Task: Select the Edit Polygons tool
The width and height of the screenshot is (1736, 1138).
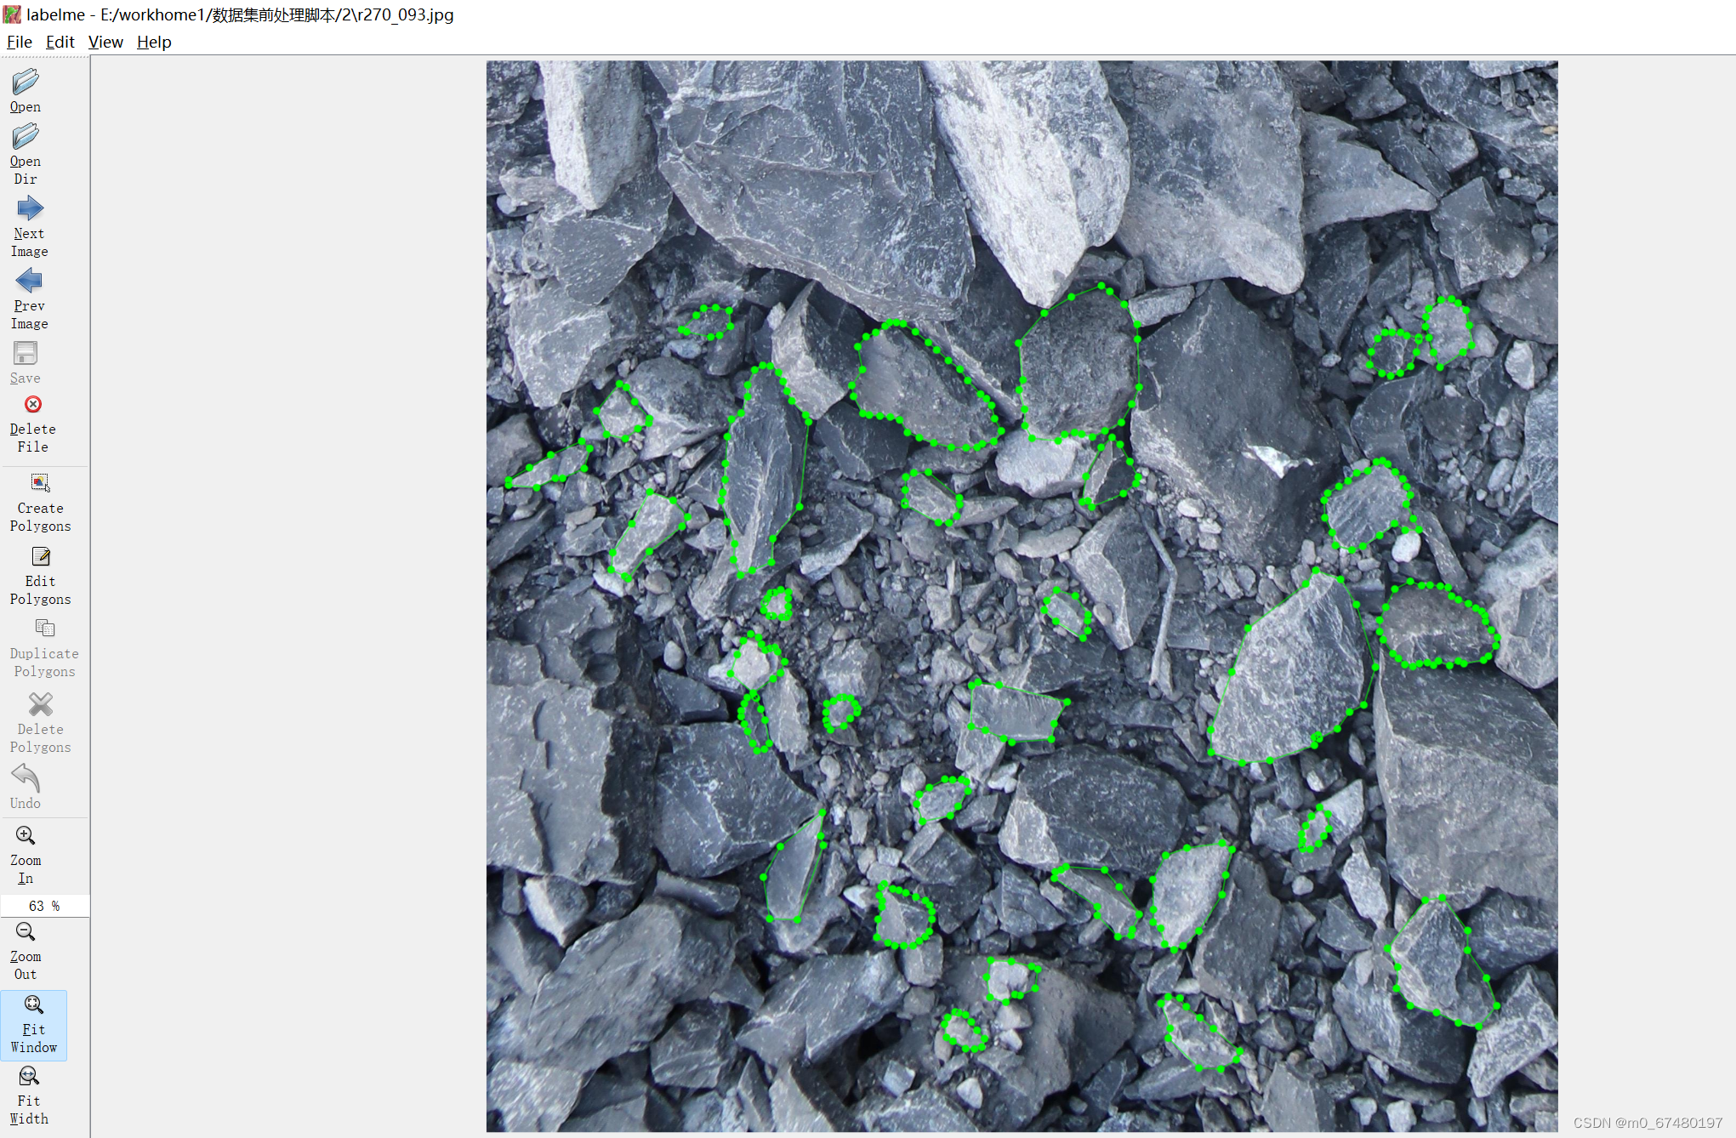Action: coord(40,556)
